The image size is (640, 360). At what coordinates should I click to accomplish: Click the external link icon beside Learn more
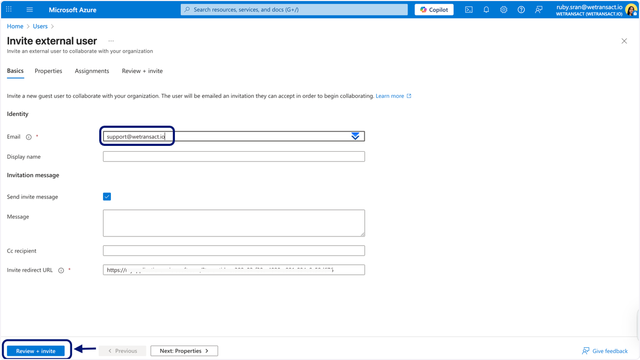point(409,96)
